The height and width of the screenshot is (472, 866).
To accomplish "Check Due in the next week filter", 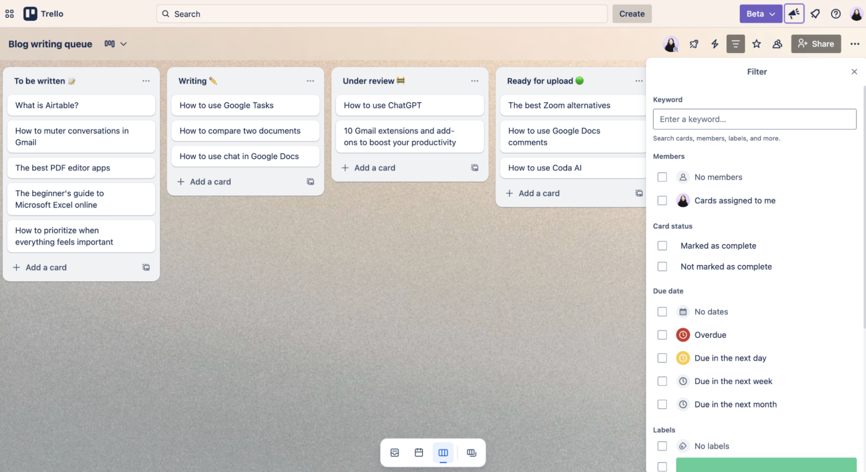I will [x=662, y=381].
